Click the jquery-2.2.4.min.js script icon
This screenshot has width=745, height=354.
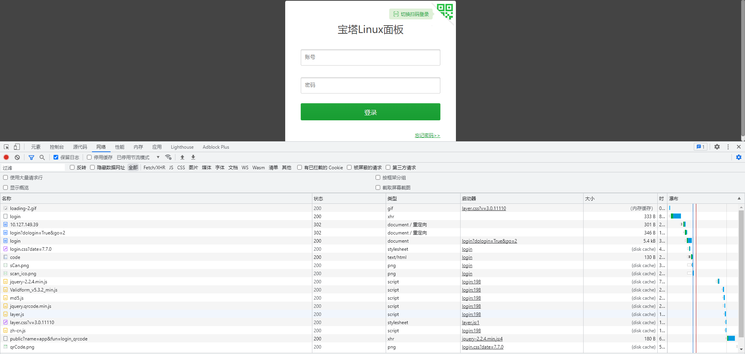(x=5, y=282)
